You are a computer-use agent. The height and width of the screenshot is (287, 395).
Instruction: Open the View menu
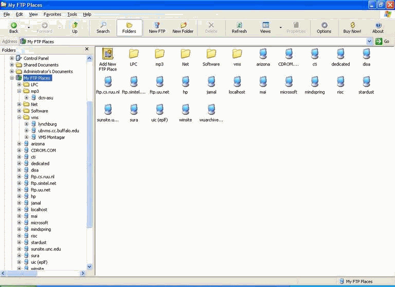tap(33, 14)
